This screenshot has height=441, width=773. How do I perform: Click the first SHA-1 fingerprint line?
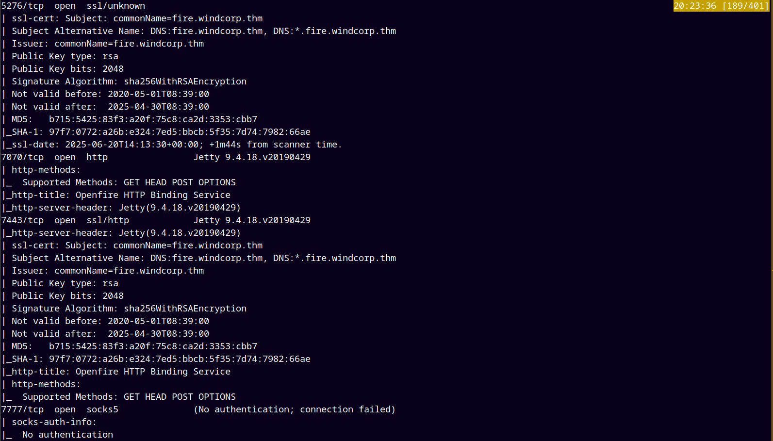[x=157, y=132]
